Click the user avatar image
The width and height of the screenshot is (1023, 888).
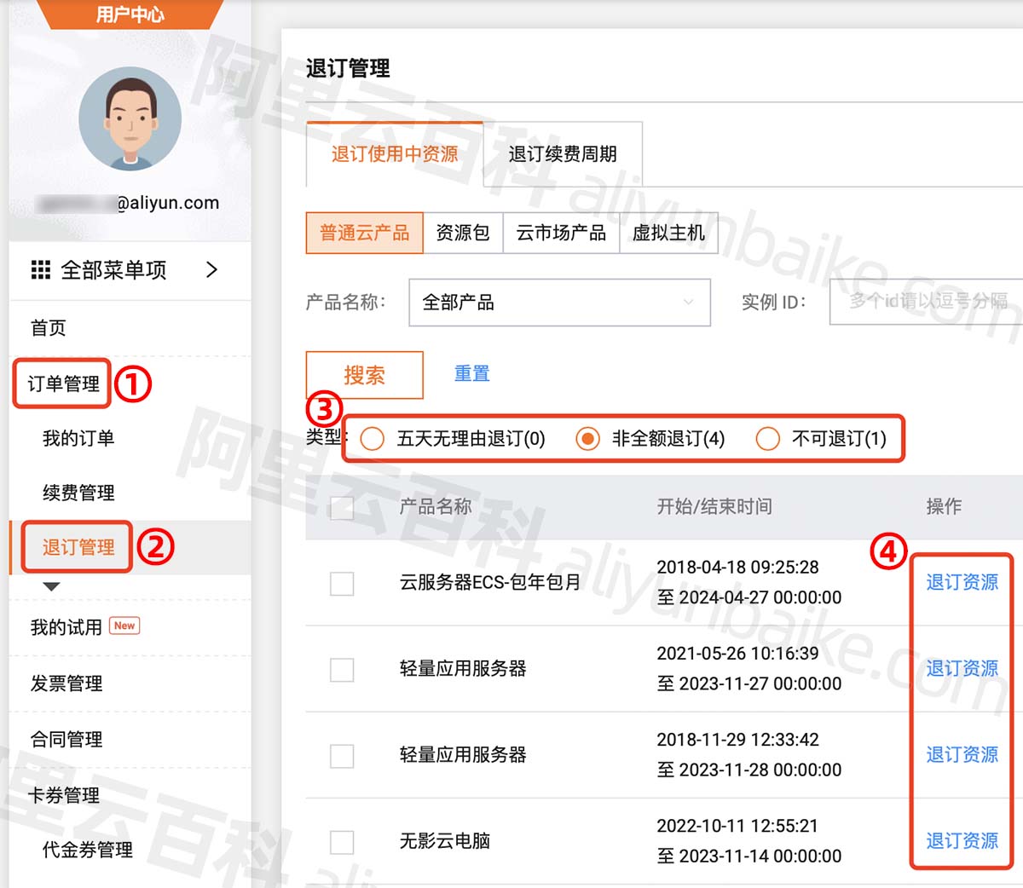pyautogui.click(x=130, y=119)
